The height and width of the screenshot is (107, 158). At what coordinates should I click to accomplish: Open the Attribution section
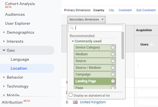coord(12,102)
